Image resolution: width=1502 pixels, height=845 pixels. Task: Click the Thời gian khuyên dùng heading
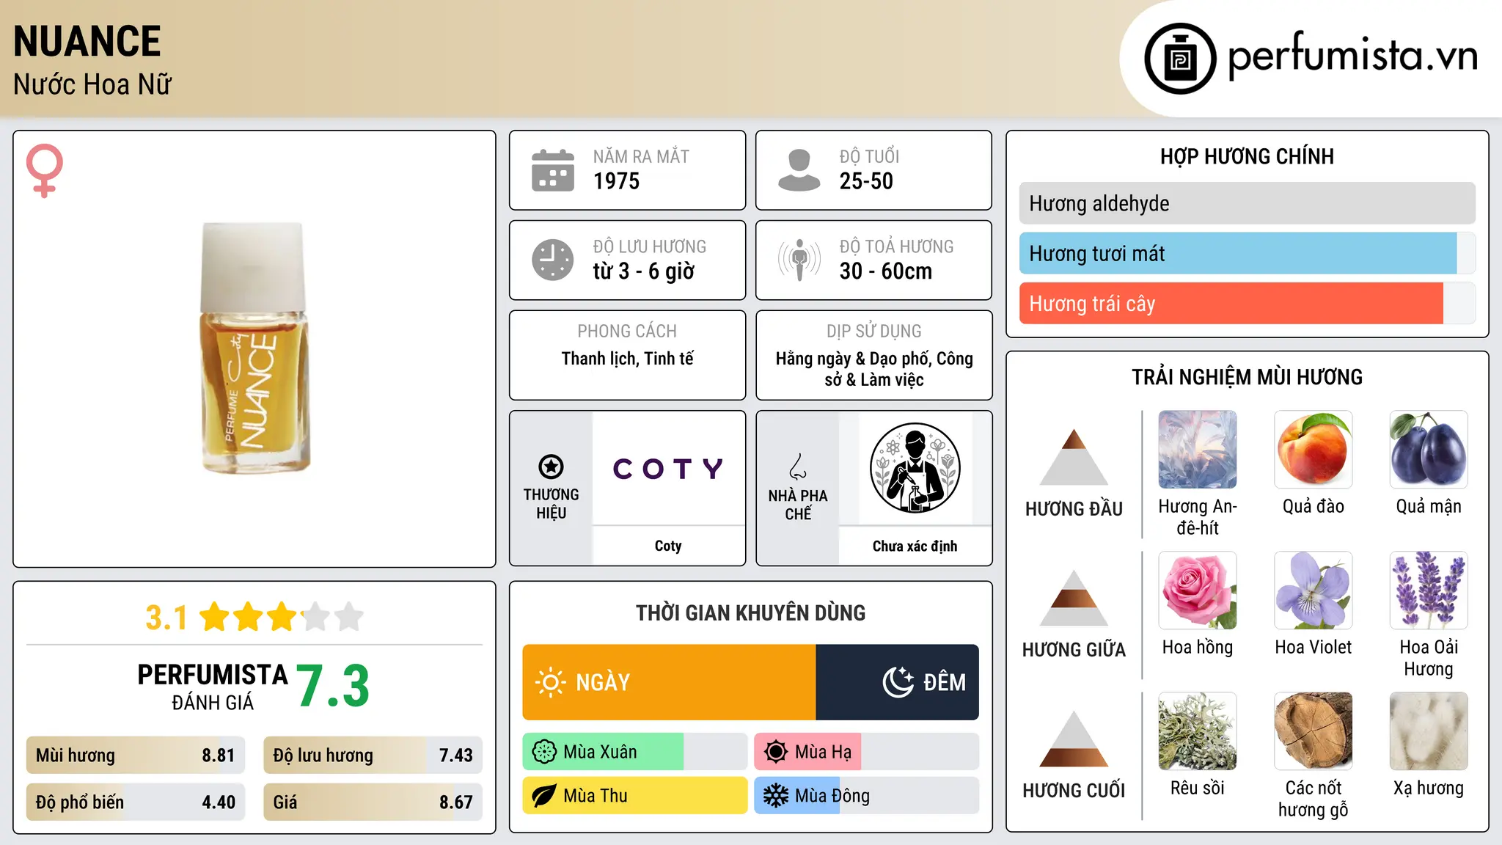[751, 612]
